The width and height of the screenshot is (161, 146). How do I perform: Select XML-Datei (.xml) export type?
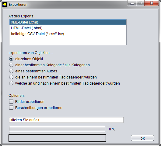[68, 22]
